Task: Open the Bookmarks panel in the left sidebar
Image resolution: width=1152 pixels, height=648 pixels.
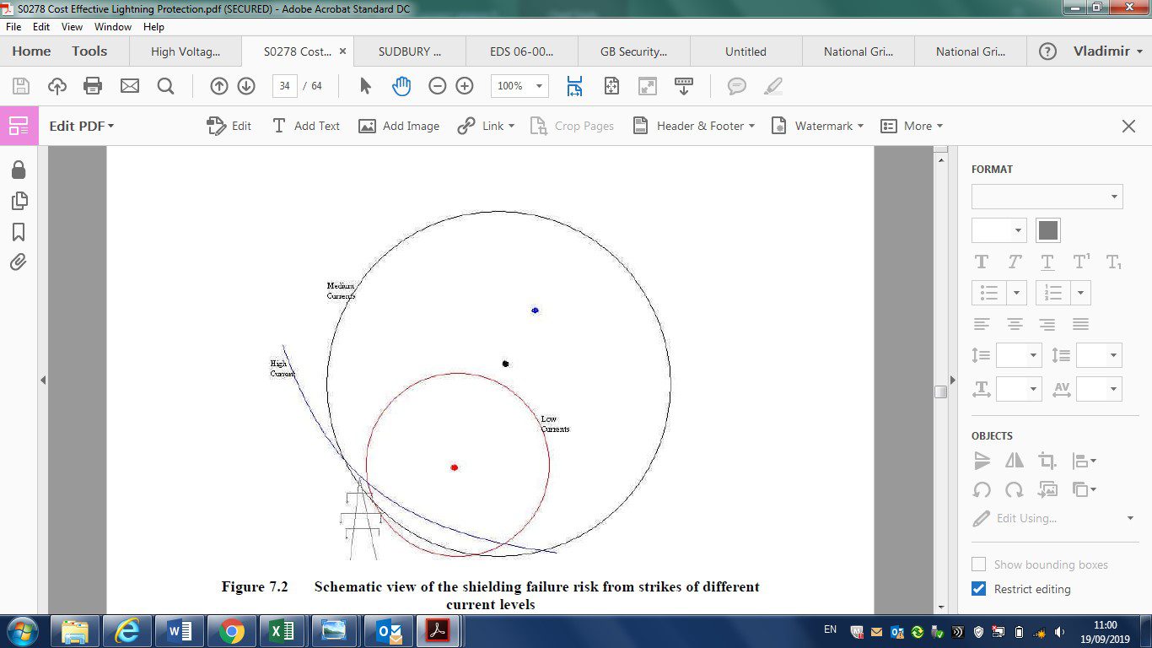Action: click(x=19, y=232)
